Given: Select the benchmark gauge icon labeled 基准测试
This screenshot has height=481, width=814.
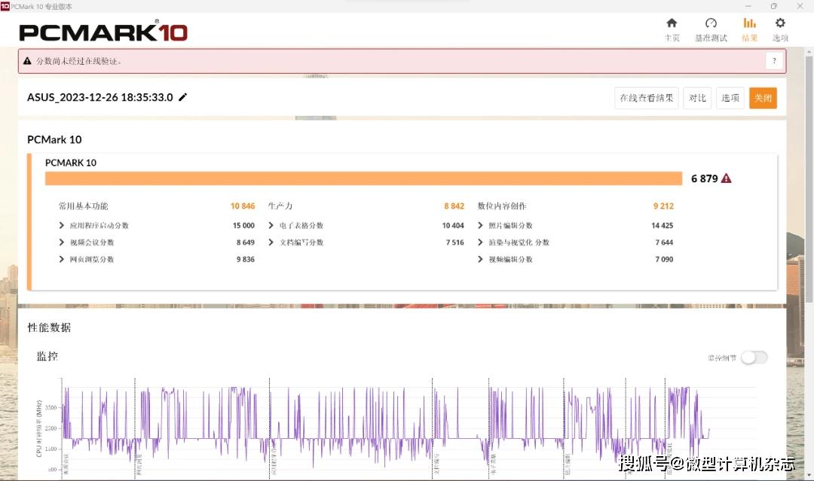Looking at the screenshot, I should click(x=710, y=24).
